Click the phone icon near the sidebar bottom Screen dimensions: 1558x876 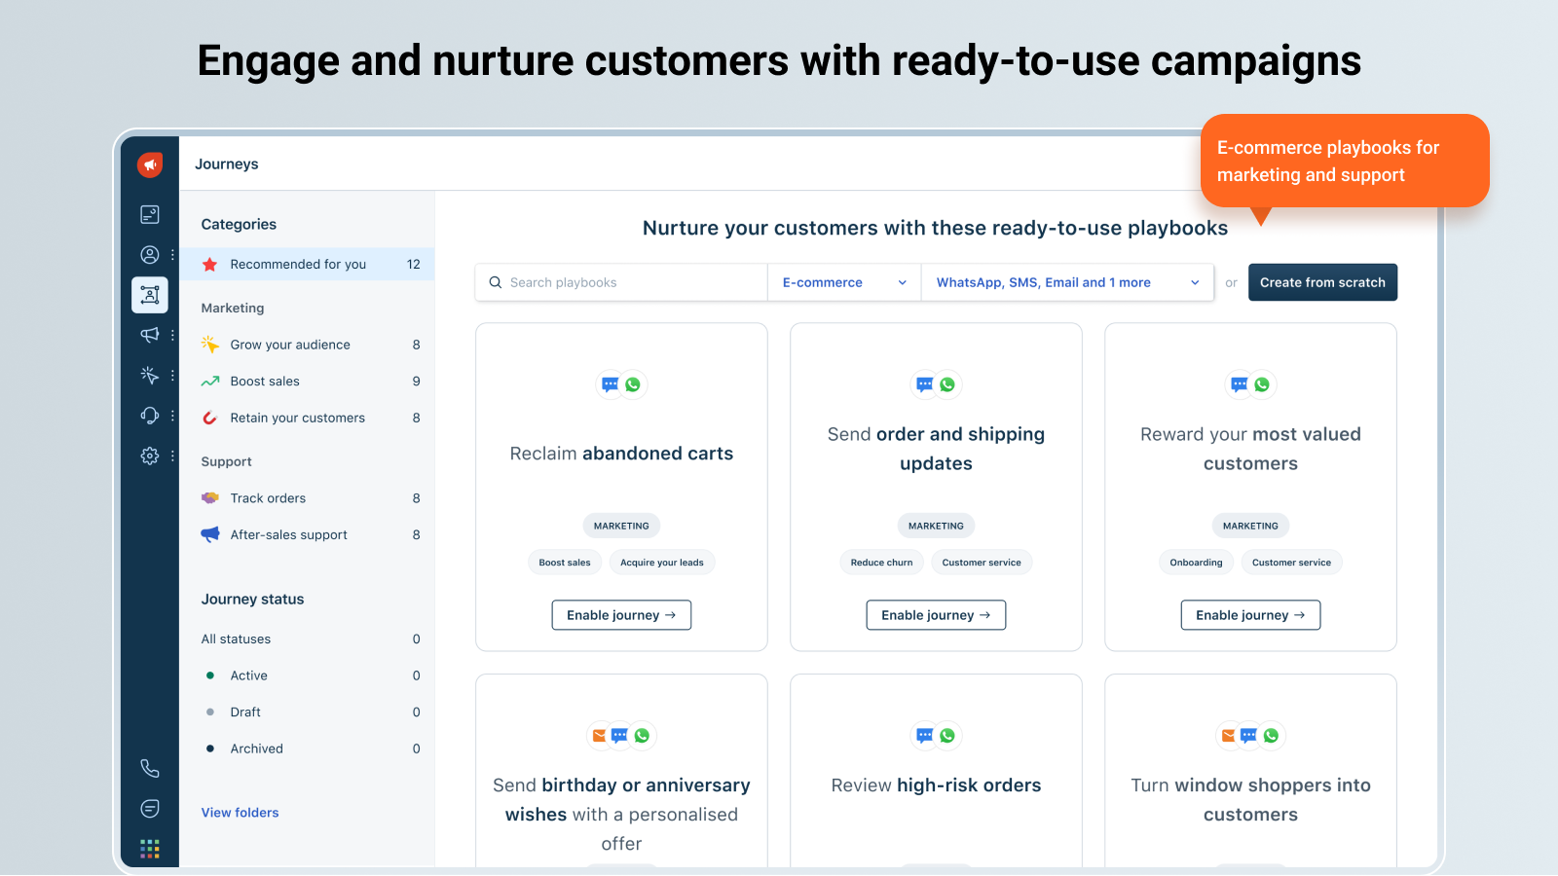point(149,768)
